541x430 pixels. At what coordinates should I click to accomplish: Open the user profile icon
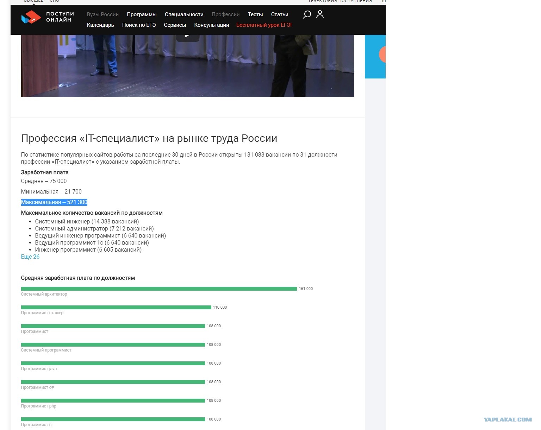tap(320, 14)
